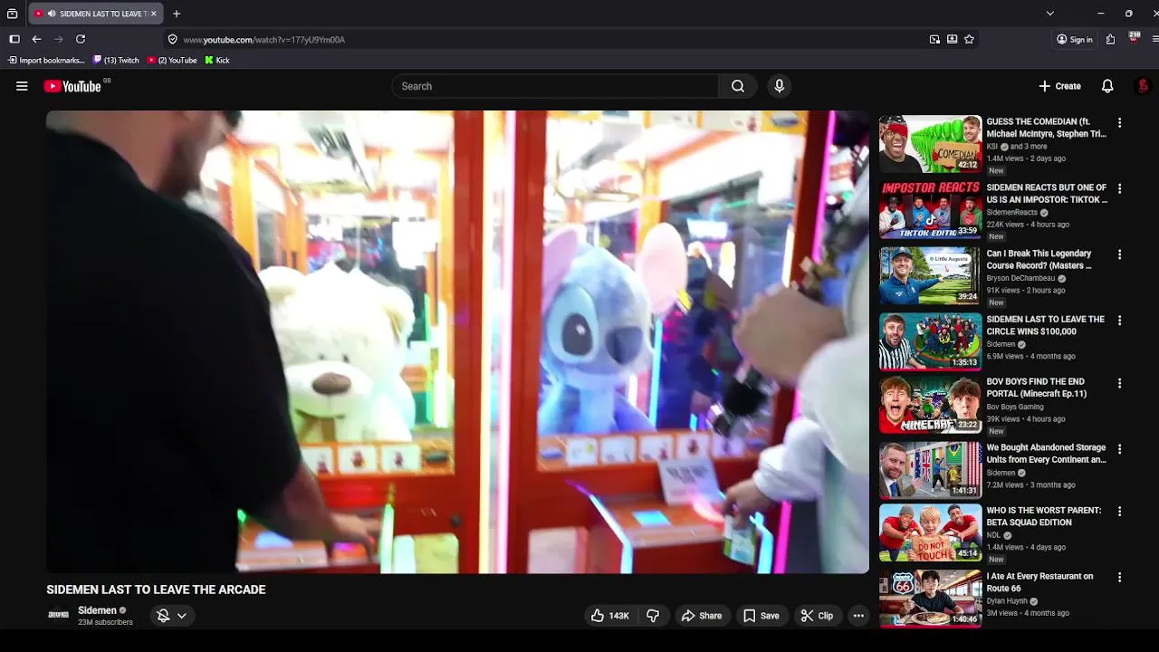Open the browser extensions puzzle icon
The width and height of the screenshot is (1159, 652).
[x=1110, y=39]
